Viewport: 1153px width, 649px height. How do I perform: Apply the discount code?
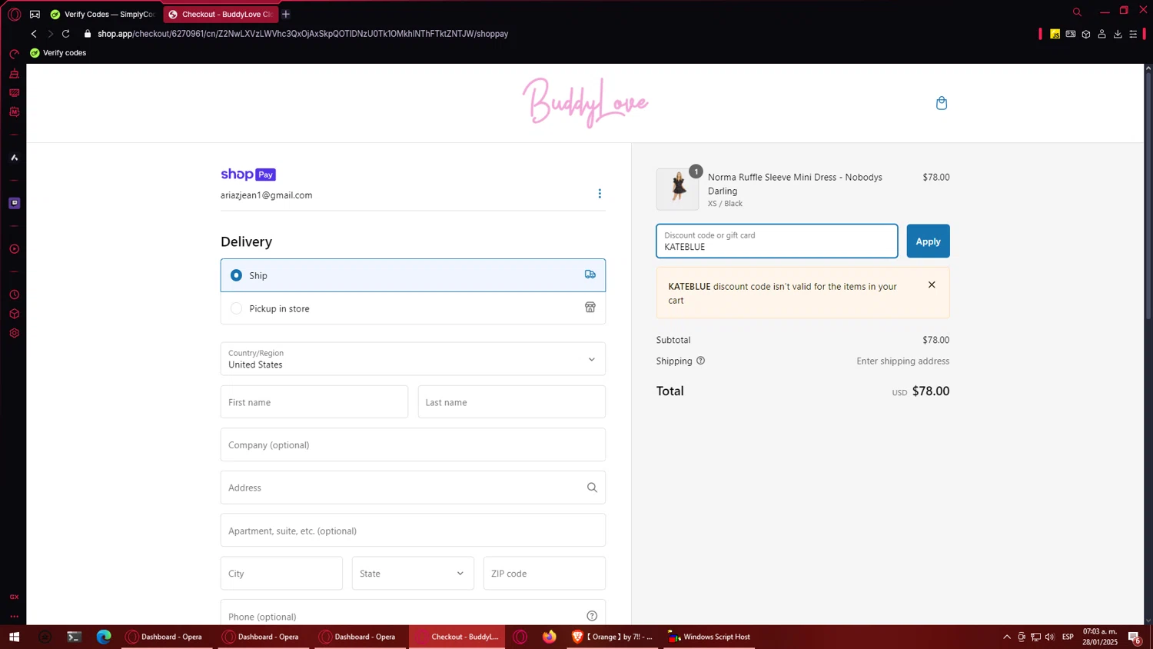(928, 241)
